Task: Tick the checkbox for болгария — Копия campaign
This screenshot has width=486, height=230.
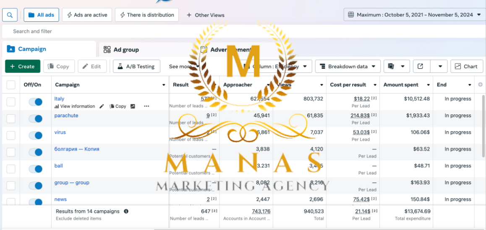Action: (x=11, y=152)
